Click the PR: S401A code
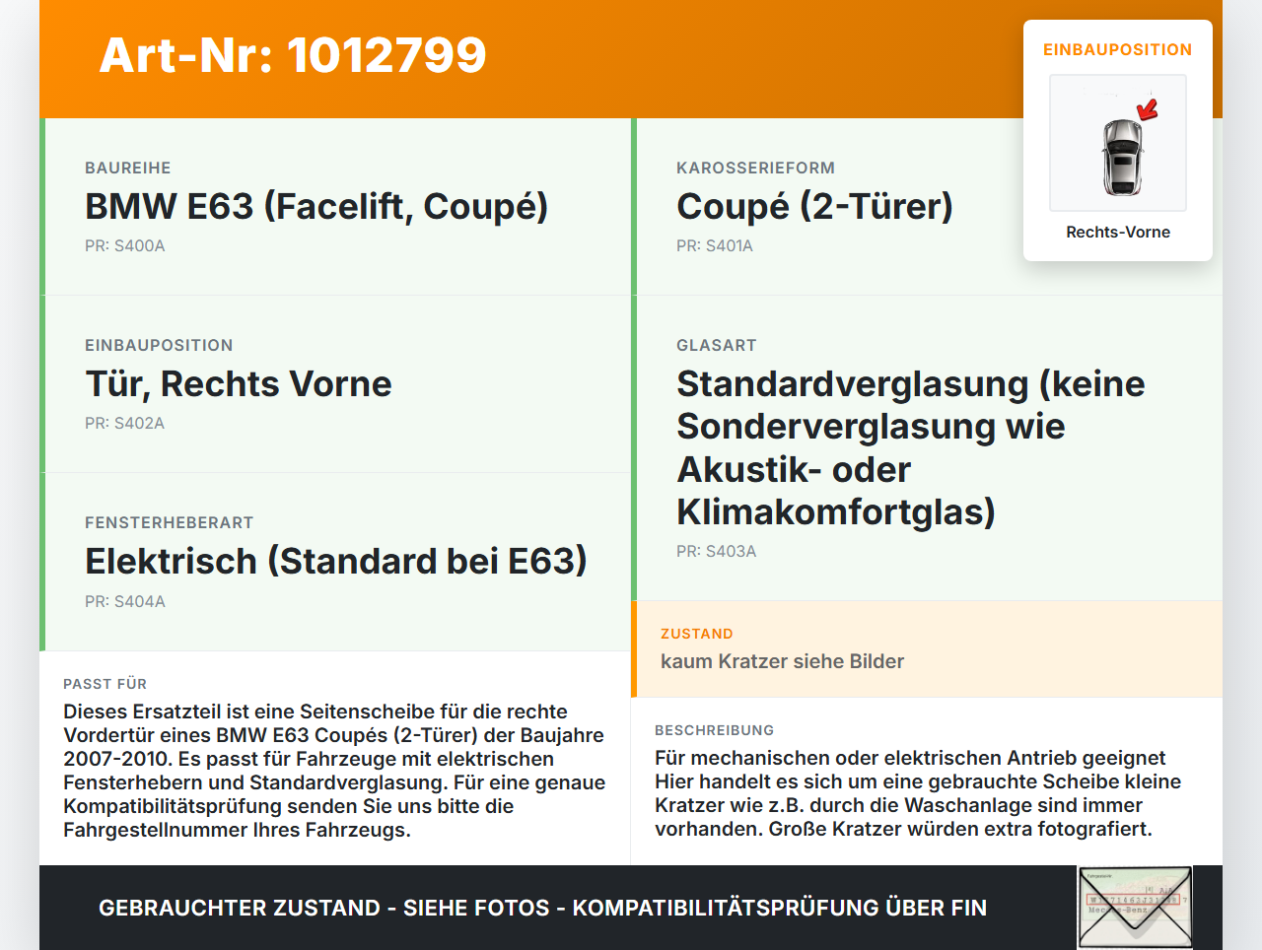 point(715,245)
